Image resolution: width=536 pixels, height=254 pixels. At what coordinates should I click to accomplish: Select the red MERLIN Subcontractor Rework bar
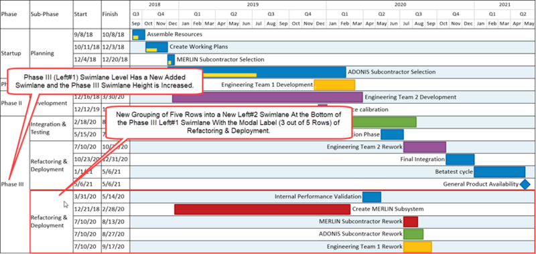[x=411, y=222]
